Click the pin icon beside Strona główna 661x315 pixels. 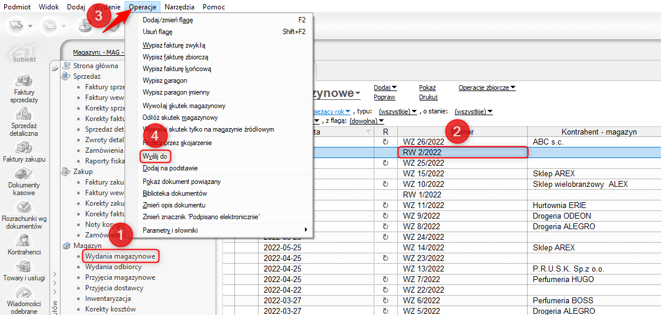pos(55,68)
